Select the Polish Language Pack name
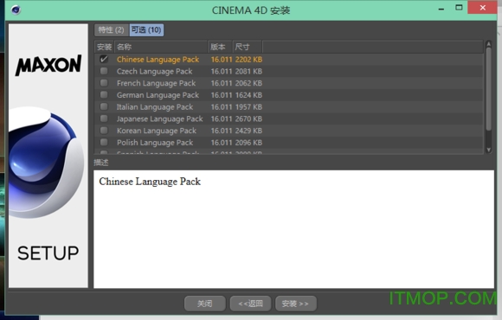The width and height of the screenshot is (502, 320). (155, 143)
